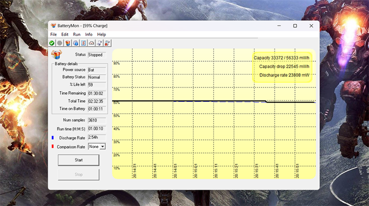Image resolution: width=369 pixels, height=206 pixels.
Task: Click the 50% axis label on graph
Action: point(117,116)
